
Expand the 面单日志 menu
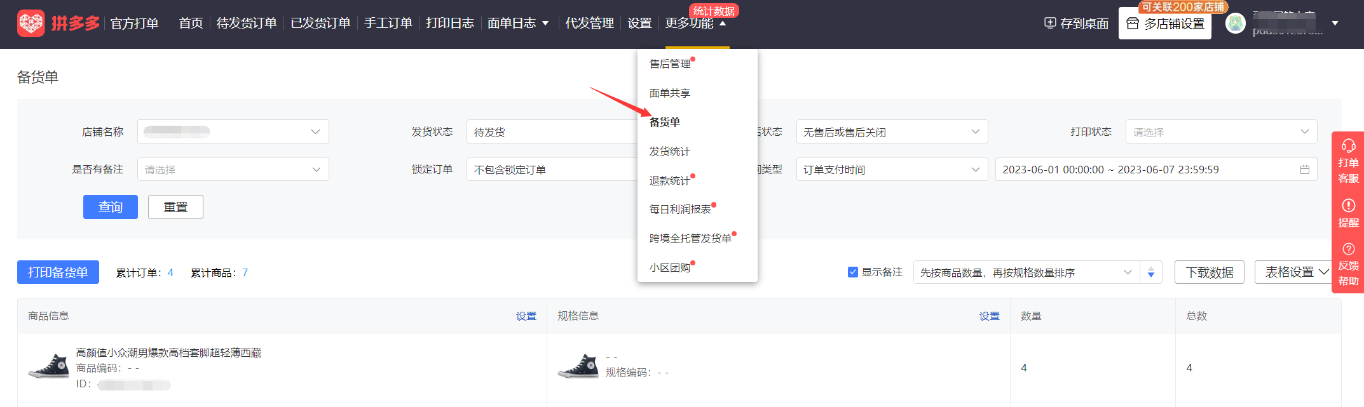point(518,23)
